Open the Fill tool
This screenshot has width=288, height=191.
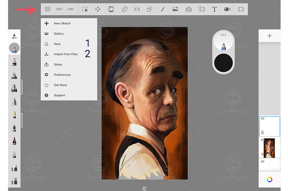coord(111,9)
